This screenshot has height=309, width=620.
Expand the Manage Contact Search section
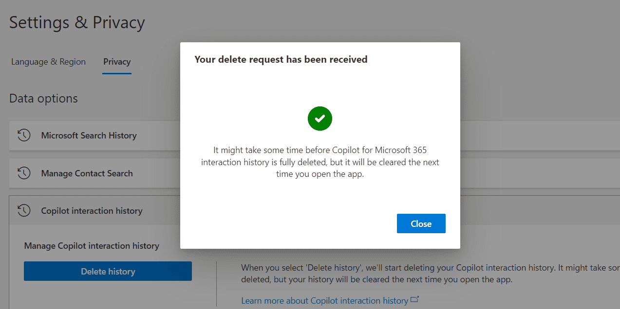(x=87, y=173)
